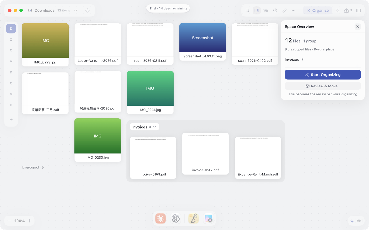The width and height of the screenshot is (369, 230).
Task: Select invoice-0142.pdf in Invoices group
Action: point(206,154)
